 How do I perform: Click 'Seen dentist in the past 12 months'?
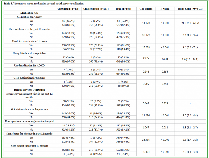coord(29,146)
